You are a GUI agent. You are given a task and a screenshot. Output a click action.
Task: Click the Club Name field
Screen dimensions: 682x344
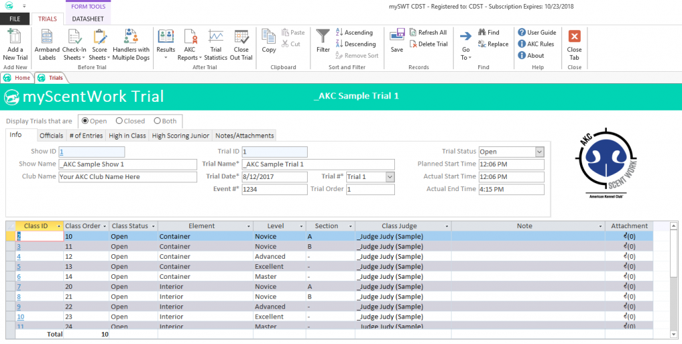(127, 177)
